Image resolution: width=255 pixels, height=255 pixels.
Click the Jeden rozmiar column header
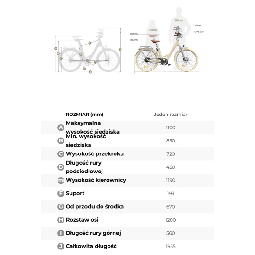[x=171, y=115]
